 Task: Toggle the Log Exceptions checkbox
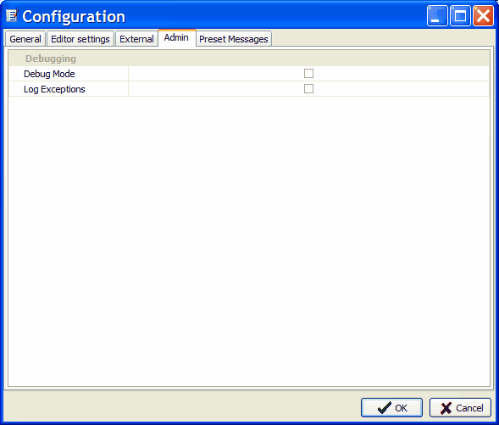click(x=308, y=88)
